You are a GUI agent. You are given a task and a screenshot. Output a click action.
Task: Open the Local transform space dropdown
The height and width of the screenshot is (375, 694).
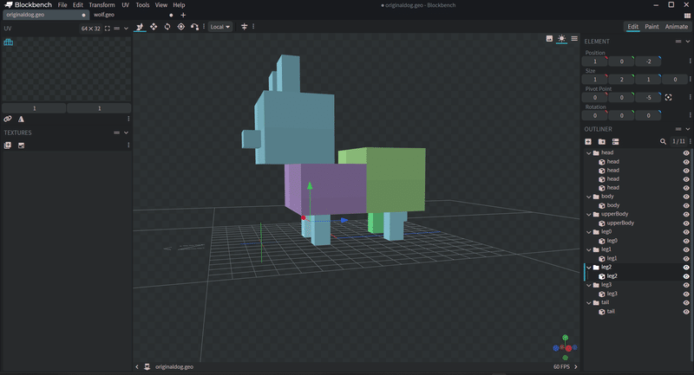click(220, 27)
